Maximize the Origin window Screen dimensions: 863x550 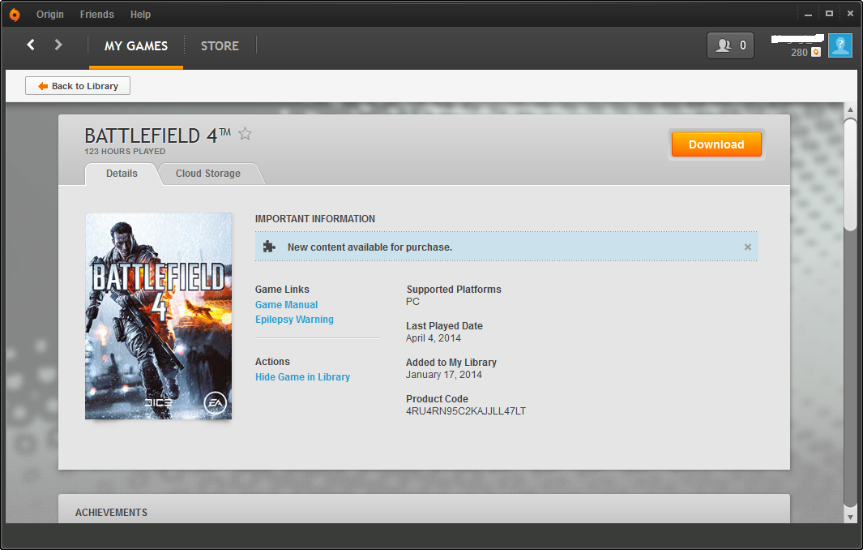[x=829, y=14]
